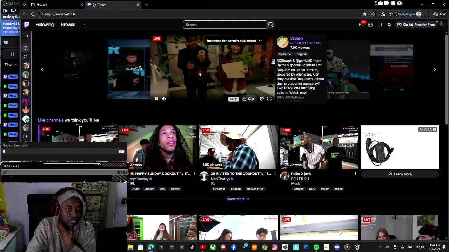The width and height of the screenshot is (449, 252).
Task: Pause the OBS activity feed
Action: (12, 54)
